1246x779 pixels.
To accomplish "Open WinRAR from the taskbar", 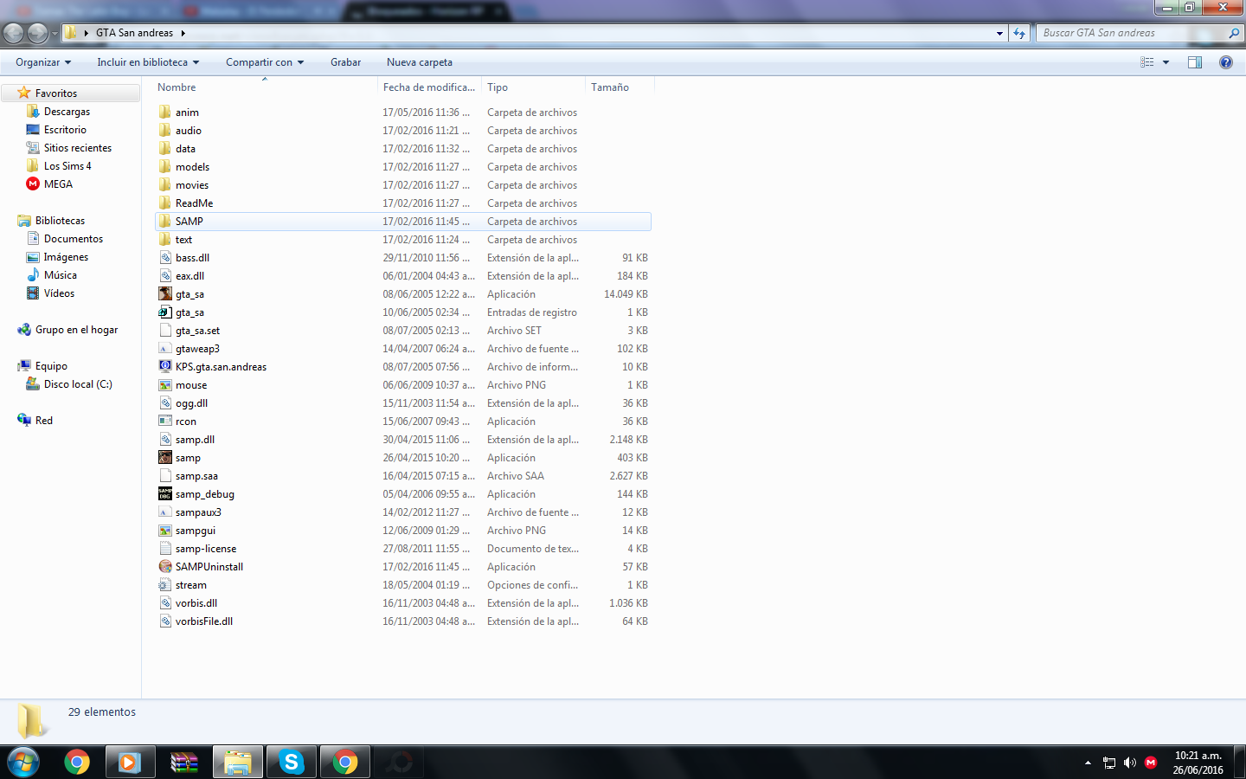I will [184, 763].
